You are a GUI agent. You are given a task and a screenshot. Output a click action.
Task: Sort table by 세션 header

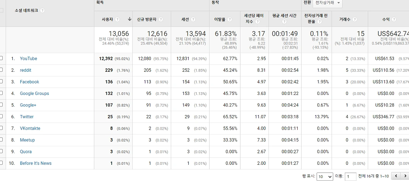click(186, 20)
